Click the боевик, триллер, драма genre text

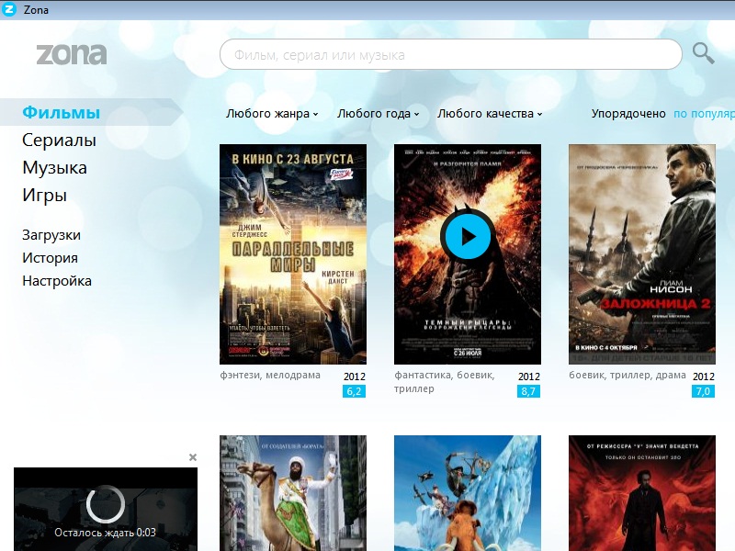click(x=628, y=375)
